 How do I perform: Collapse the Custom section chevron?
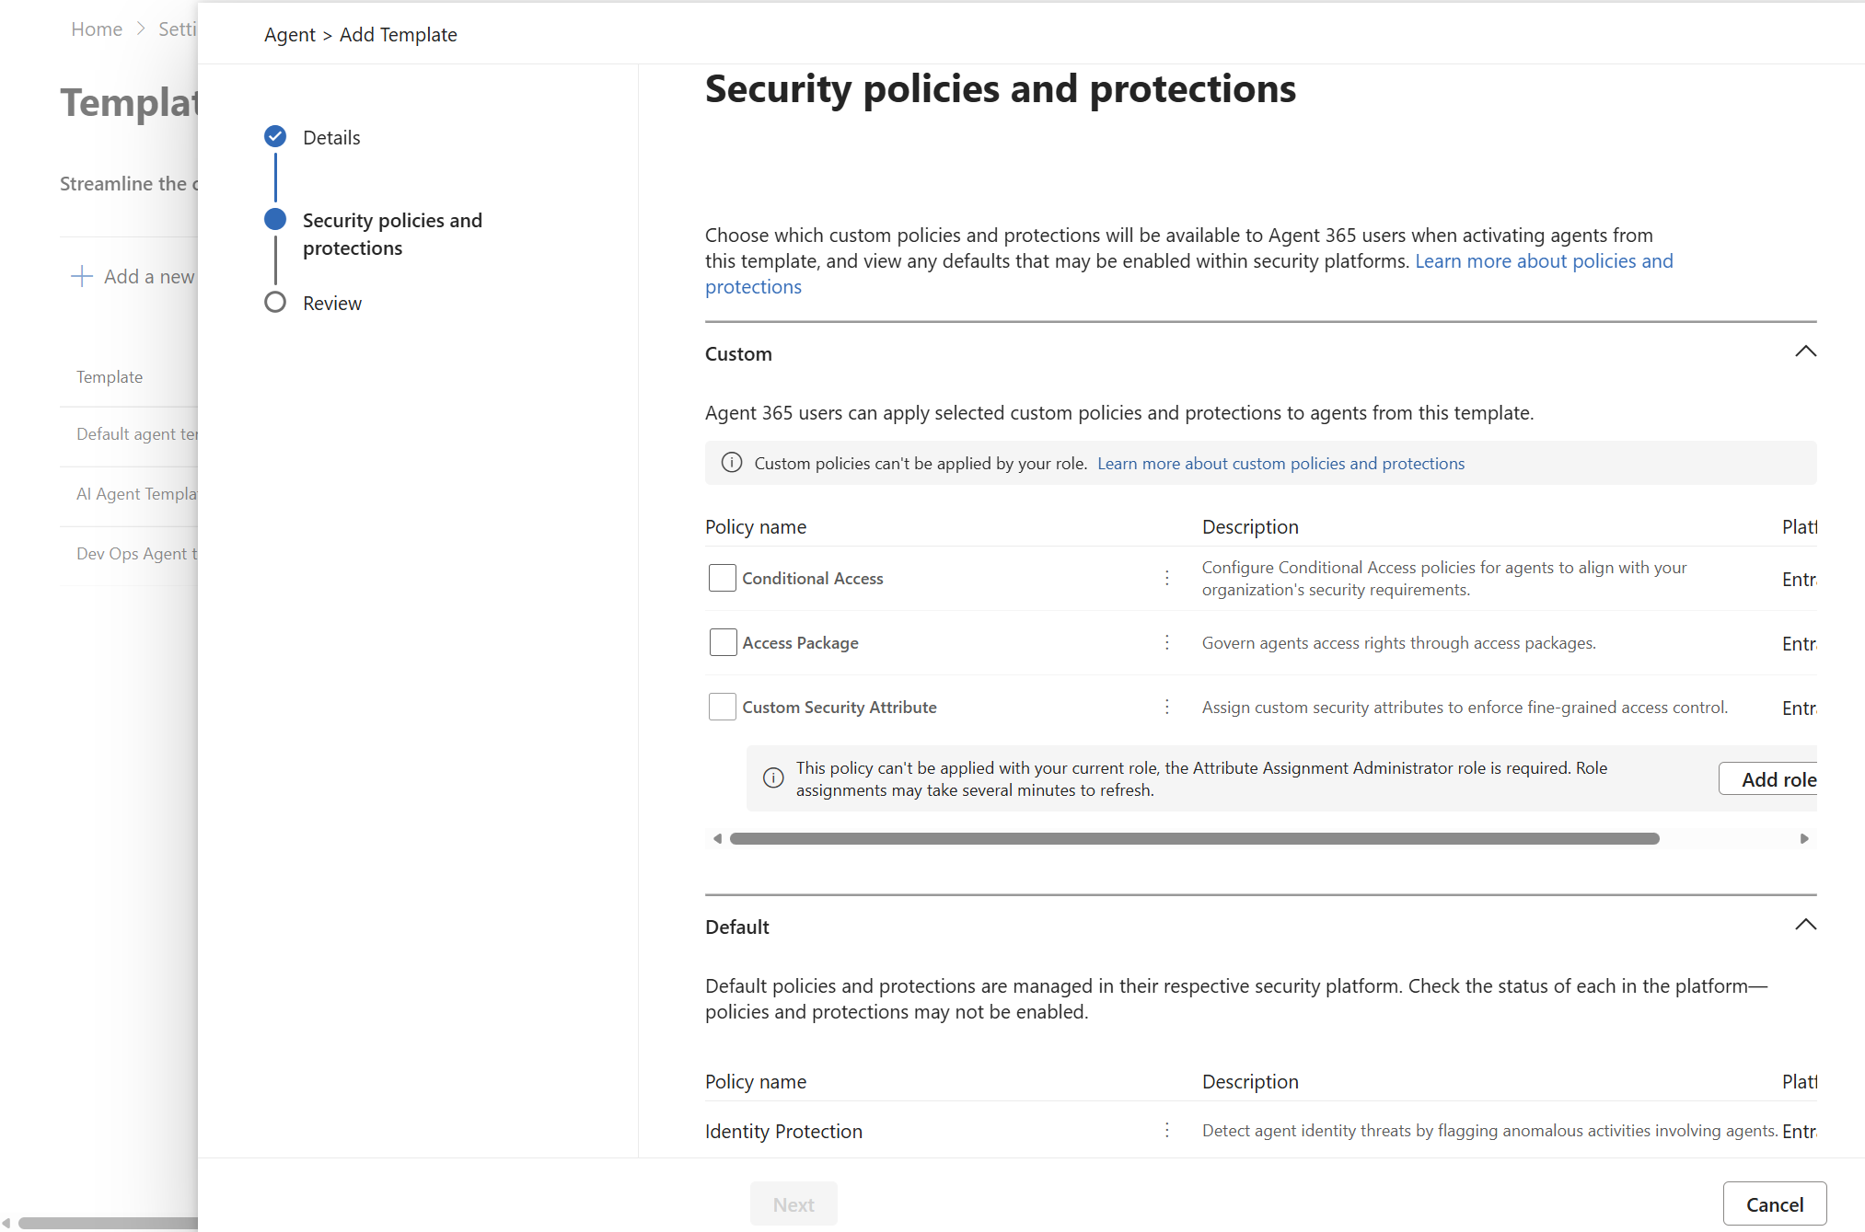coord(1805,351)
